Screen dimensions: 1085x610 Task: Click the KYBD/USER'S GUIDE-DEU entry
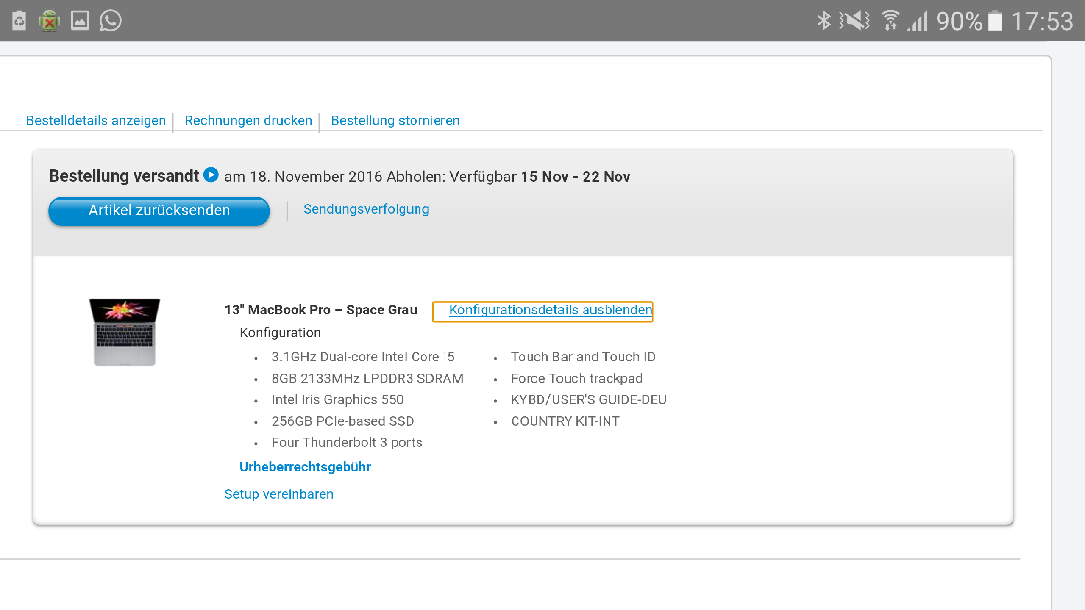tap(589, 400)
